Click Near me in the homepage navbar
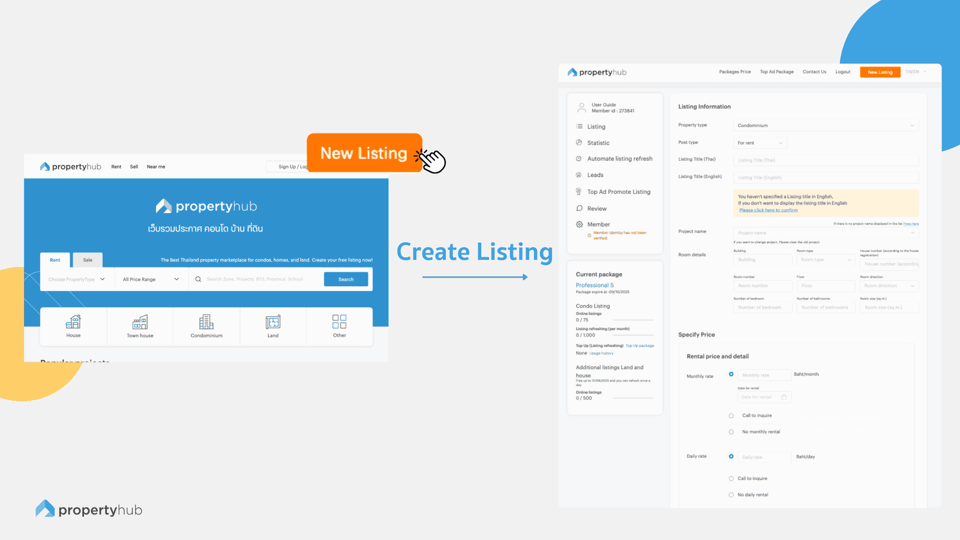This screenshot has height=540, width=960. coord(156,167)
